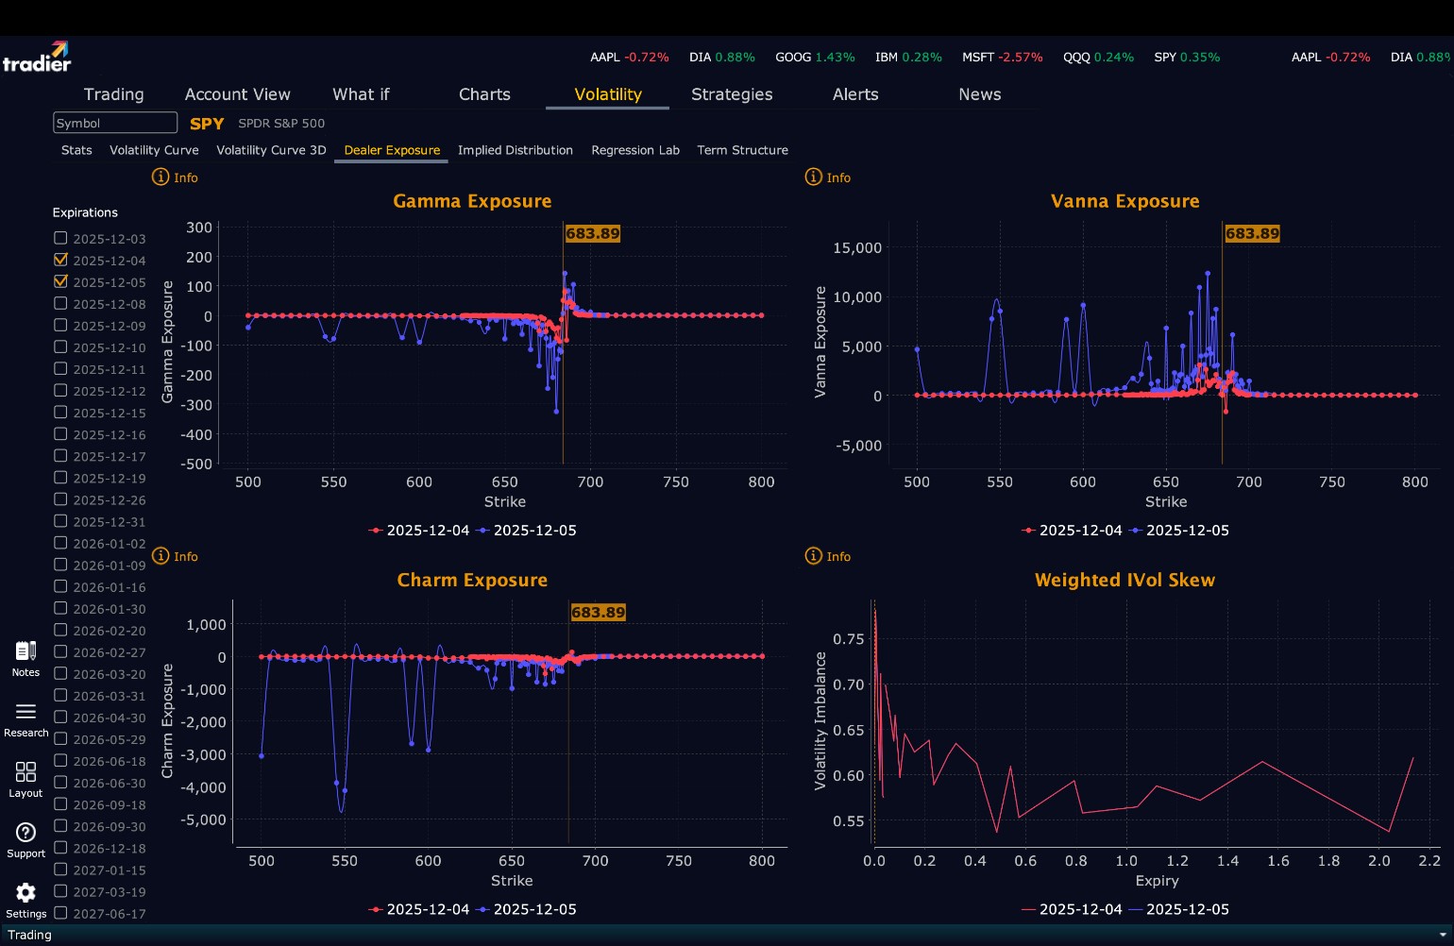
Task: Click the 683.89 price marker on Gamma chart
Action: [x=593, y=234]
